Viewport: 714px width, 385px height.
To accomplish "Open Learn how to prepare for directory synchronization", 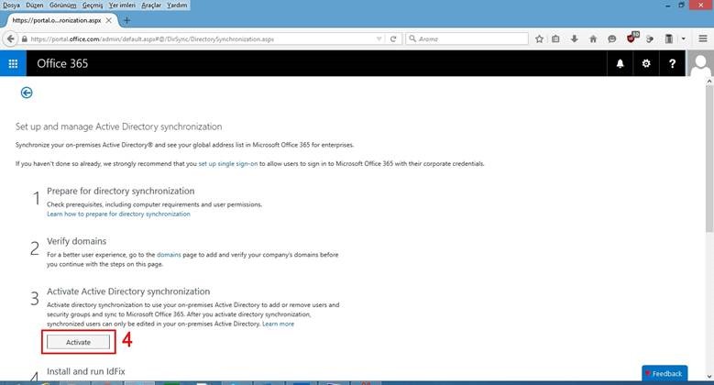I will click(x=118, y=214).
